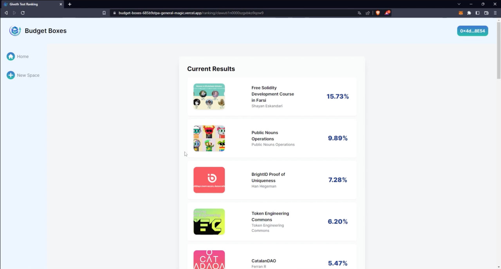501x269 pixels.
Task: Click the Public Nouns Operations thumbnail
Action: click(x=209, y=138)
